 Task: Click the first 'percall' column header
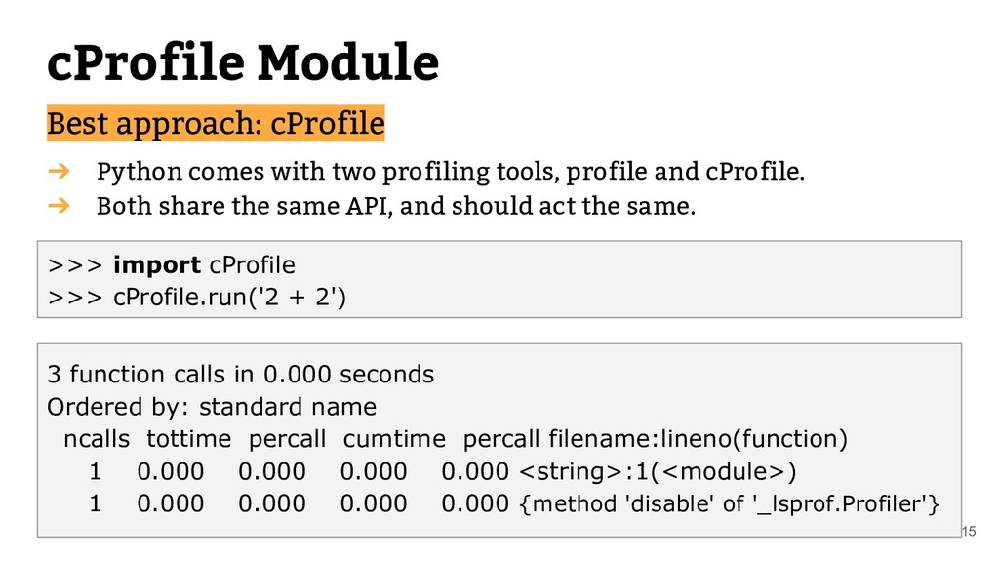287,439
